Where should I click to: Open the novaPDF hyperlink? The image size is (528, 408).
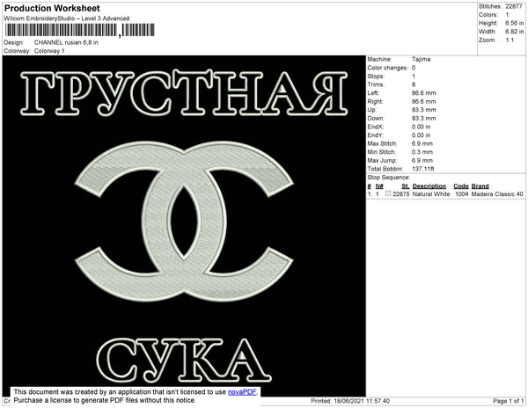[242, 392]
